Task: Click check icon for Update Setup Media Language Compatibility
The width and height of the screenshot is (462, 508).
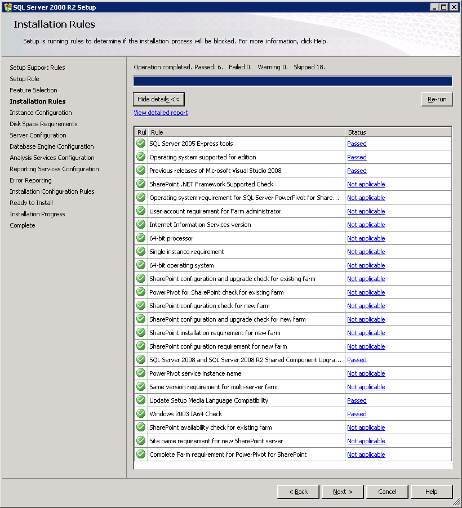Action: tap(141, 400)
